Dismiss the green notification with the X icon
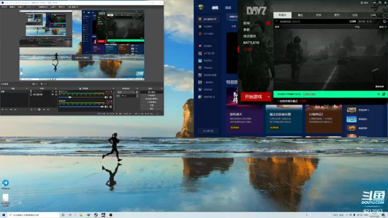This screenshot has height=218, width=388. [x=379, y=94]
